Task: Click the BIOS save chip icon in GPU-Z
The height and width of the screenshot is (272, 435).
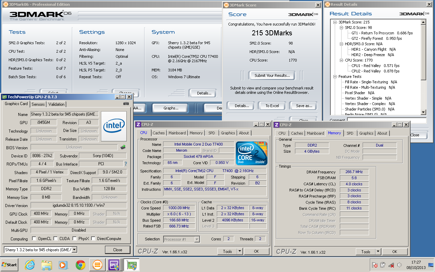Action: [123, 147]
